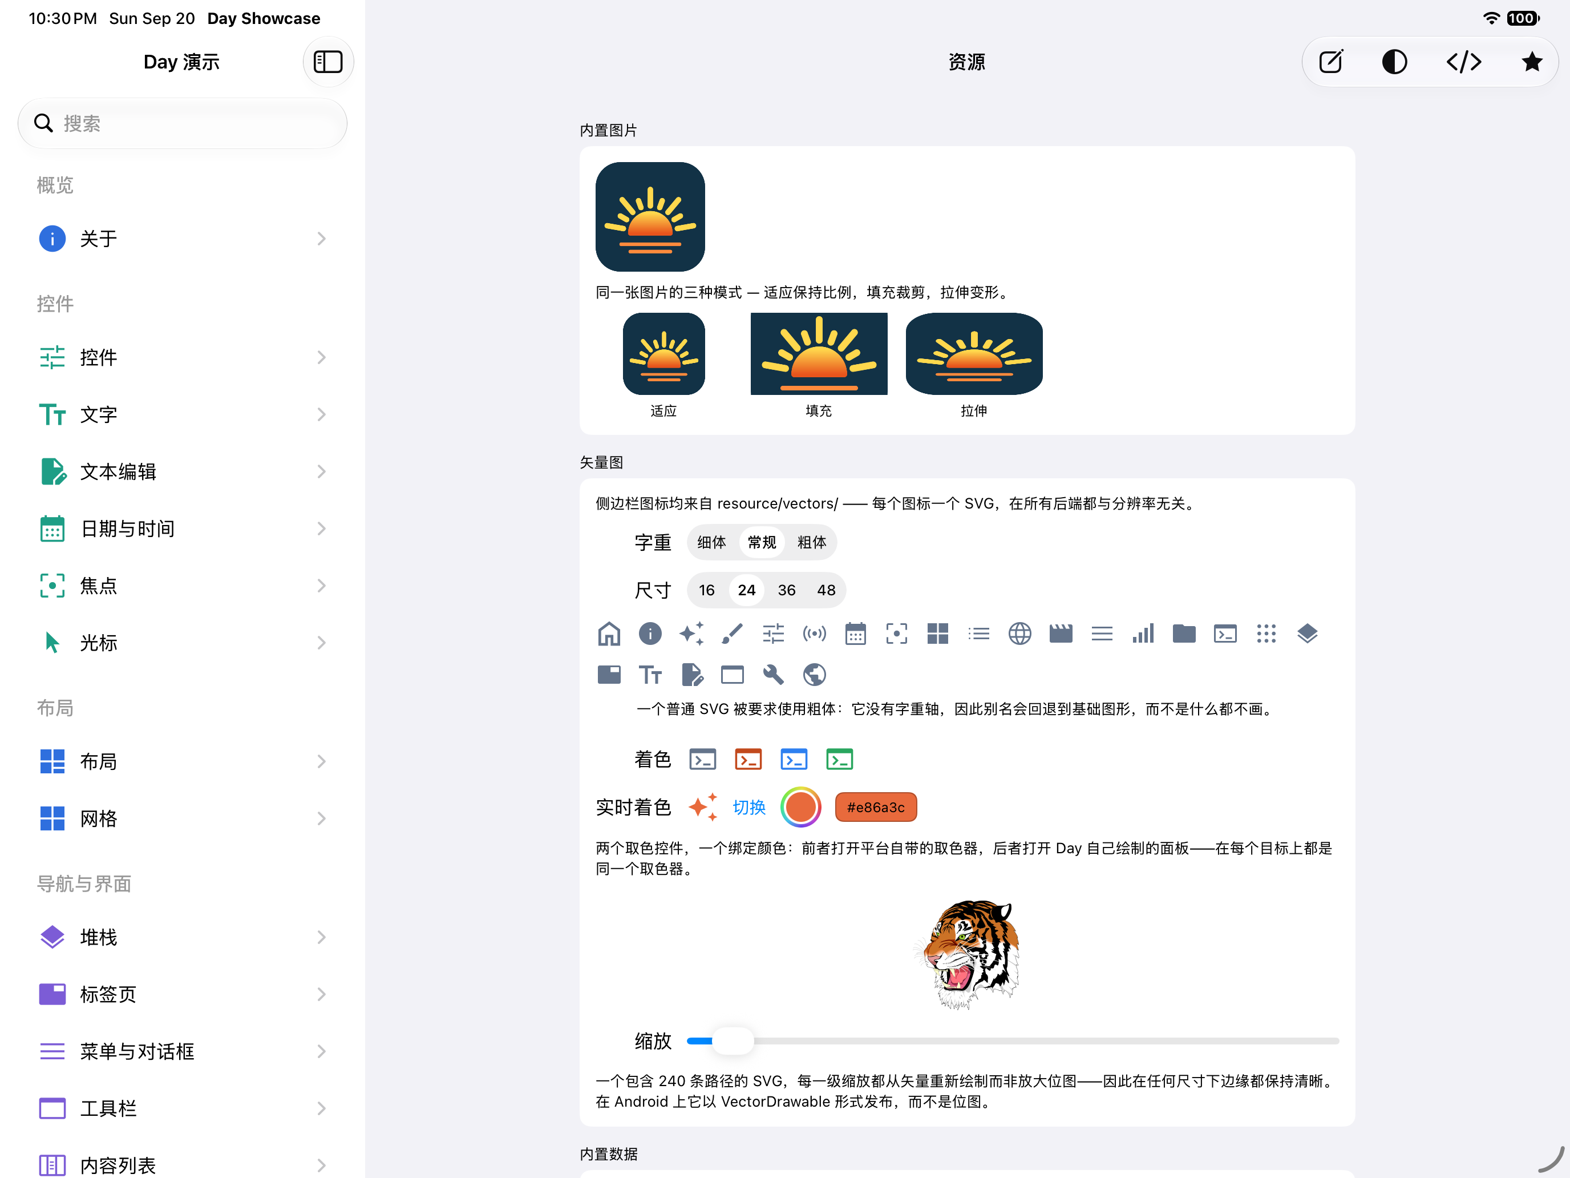Click the home vector icon
1570x1178 pixels.
(x=609, y=634)
